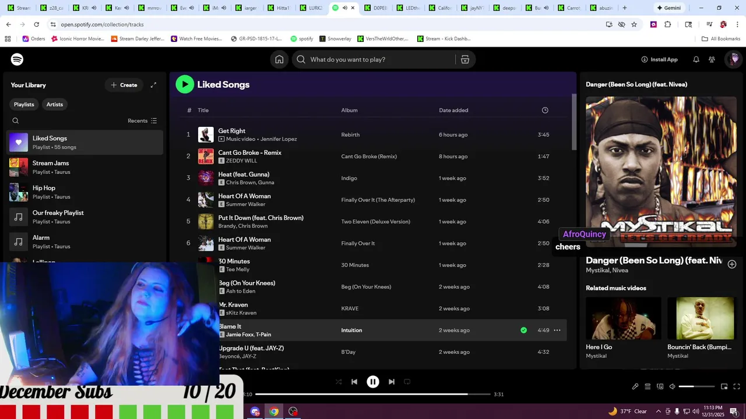Open the Spotify profile avatar menu
This screenshot has height=419, width=746.
[x=734, y=59]
